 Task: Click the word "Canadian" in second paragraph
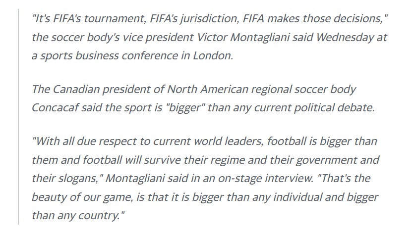click(76, 90)
